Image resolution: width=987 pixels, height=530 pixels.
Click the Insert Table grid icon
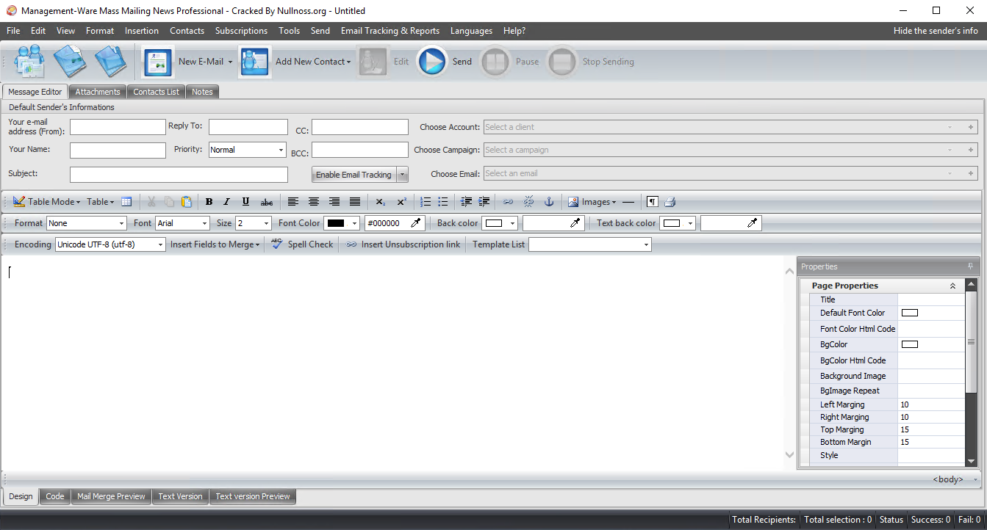coord(126,202)
